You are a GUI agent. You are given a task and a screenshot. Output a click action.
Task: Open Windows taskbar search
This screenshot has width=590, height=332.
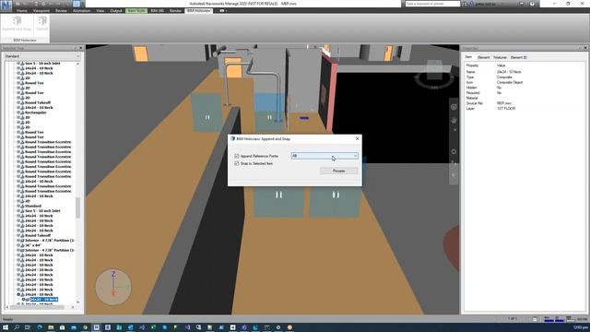[17, 327]
